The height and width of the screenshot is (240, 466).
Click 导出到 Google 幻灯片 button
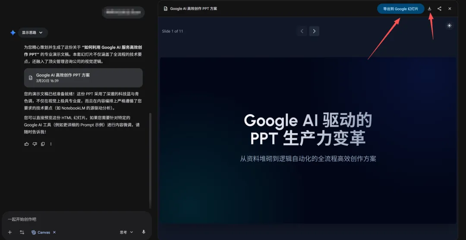(400, 9)
